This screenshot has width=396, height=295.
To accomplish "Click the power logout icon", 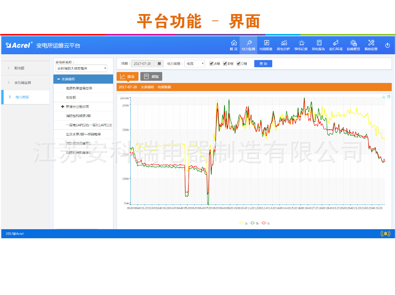I will tap(388, 45).
